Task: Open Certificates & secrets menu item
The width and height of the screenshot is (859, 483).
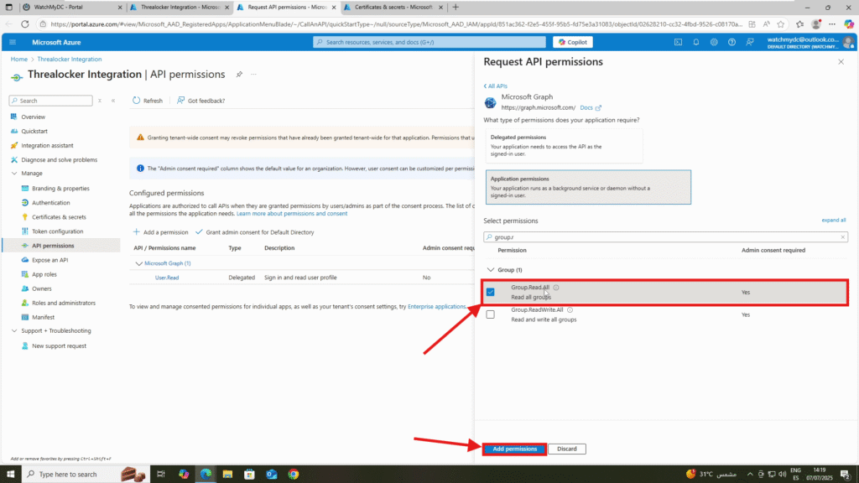Action: pyautogui.click(x=59, y=217)
